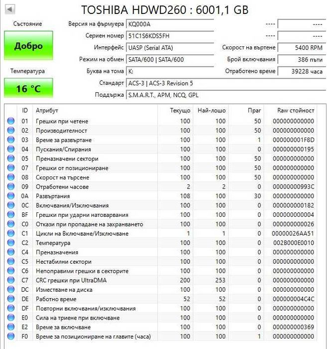Click the drive letter field K:
The width and height of the screenshot is (328, 349).
(x=170, y=71)
